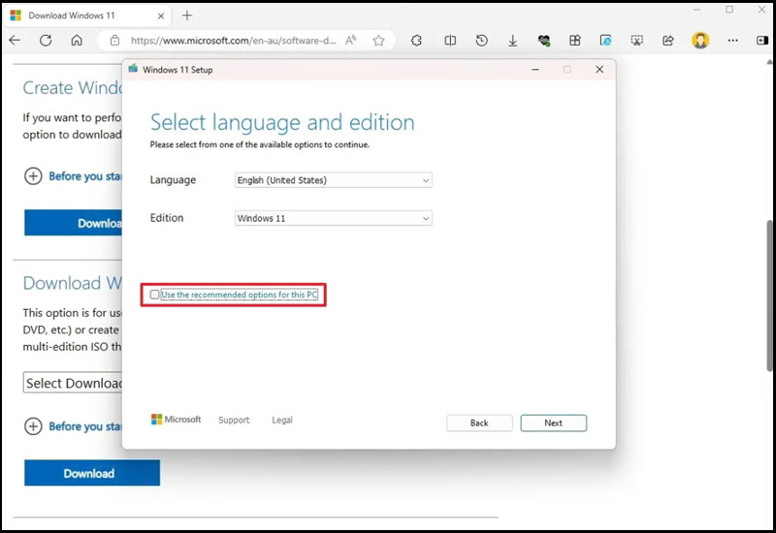Viewport: 776px width, 533px height.
Task: Click the bottom Download button on webpage
Action: coord(92,473)
